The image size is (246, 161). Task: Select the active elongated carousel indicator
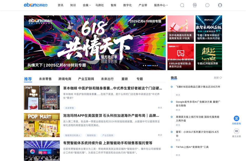click(x=149, y=65)
